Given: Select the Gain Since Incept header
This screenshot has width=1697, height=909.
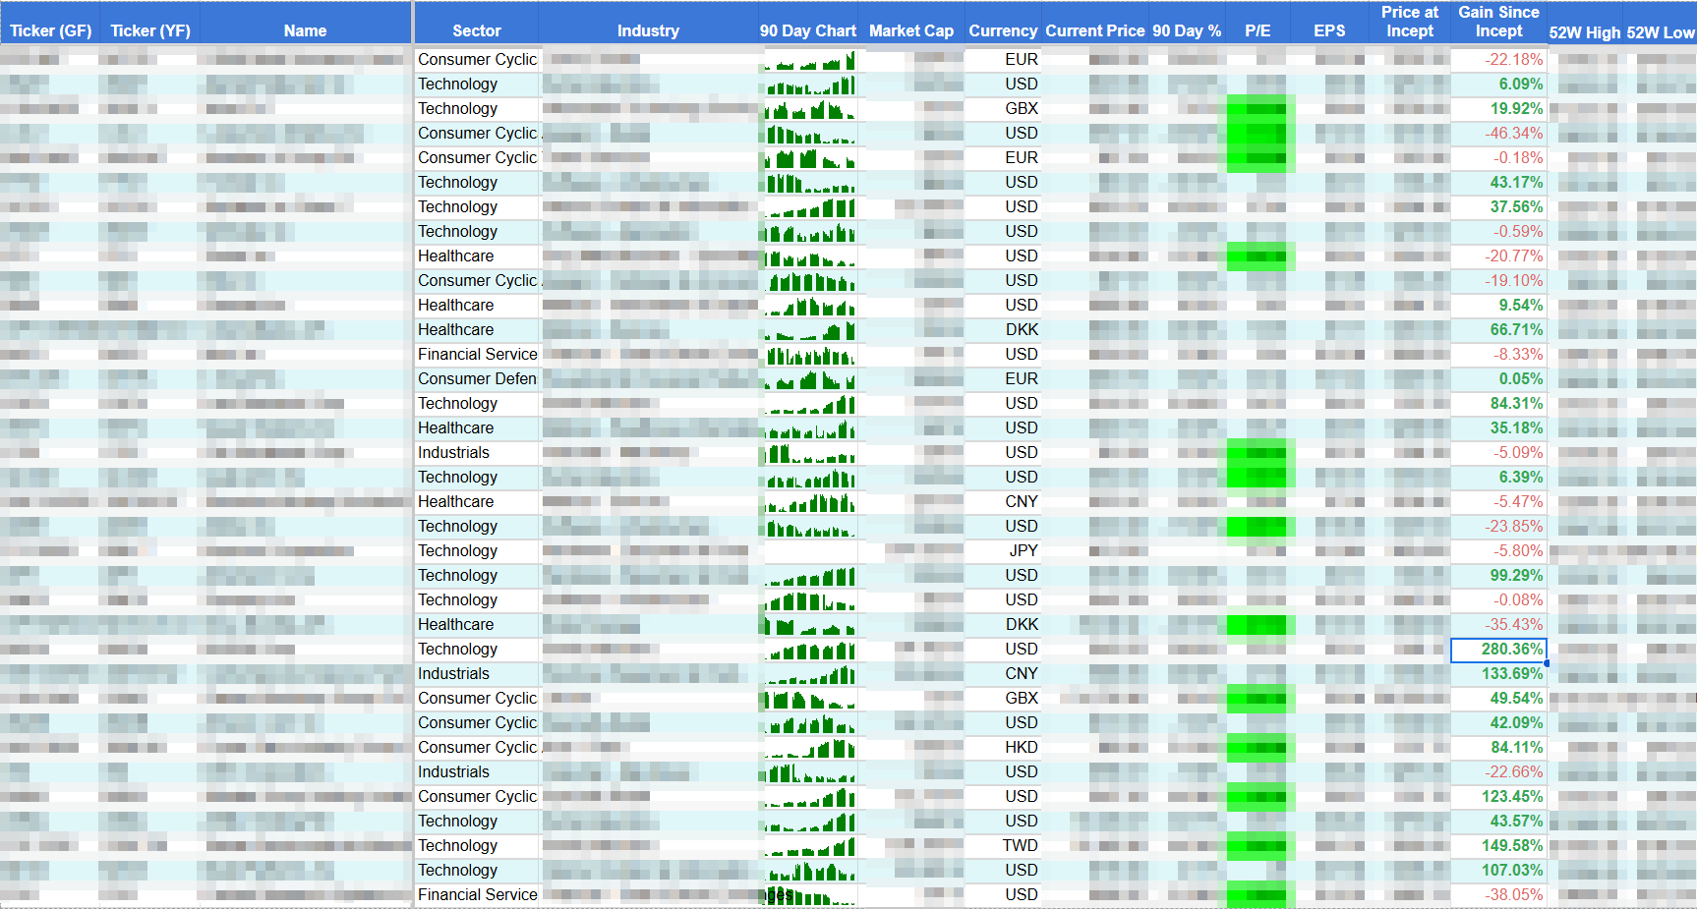Looking at the screenshot, I should tap(1497, 22).
